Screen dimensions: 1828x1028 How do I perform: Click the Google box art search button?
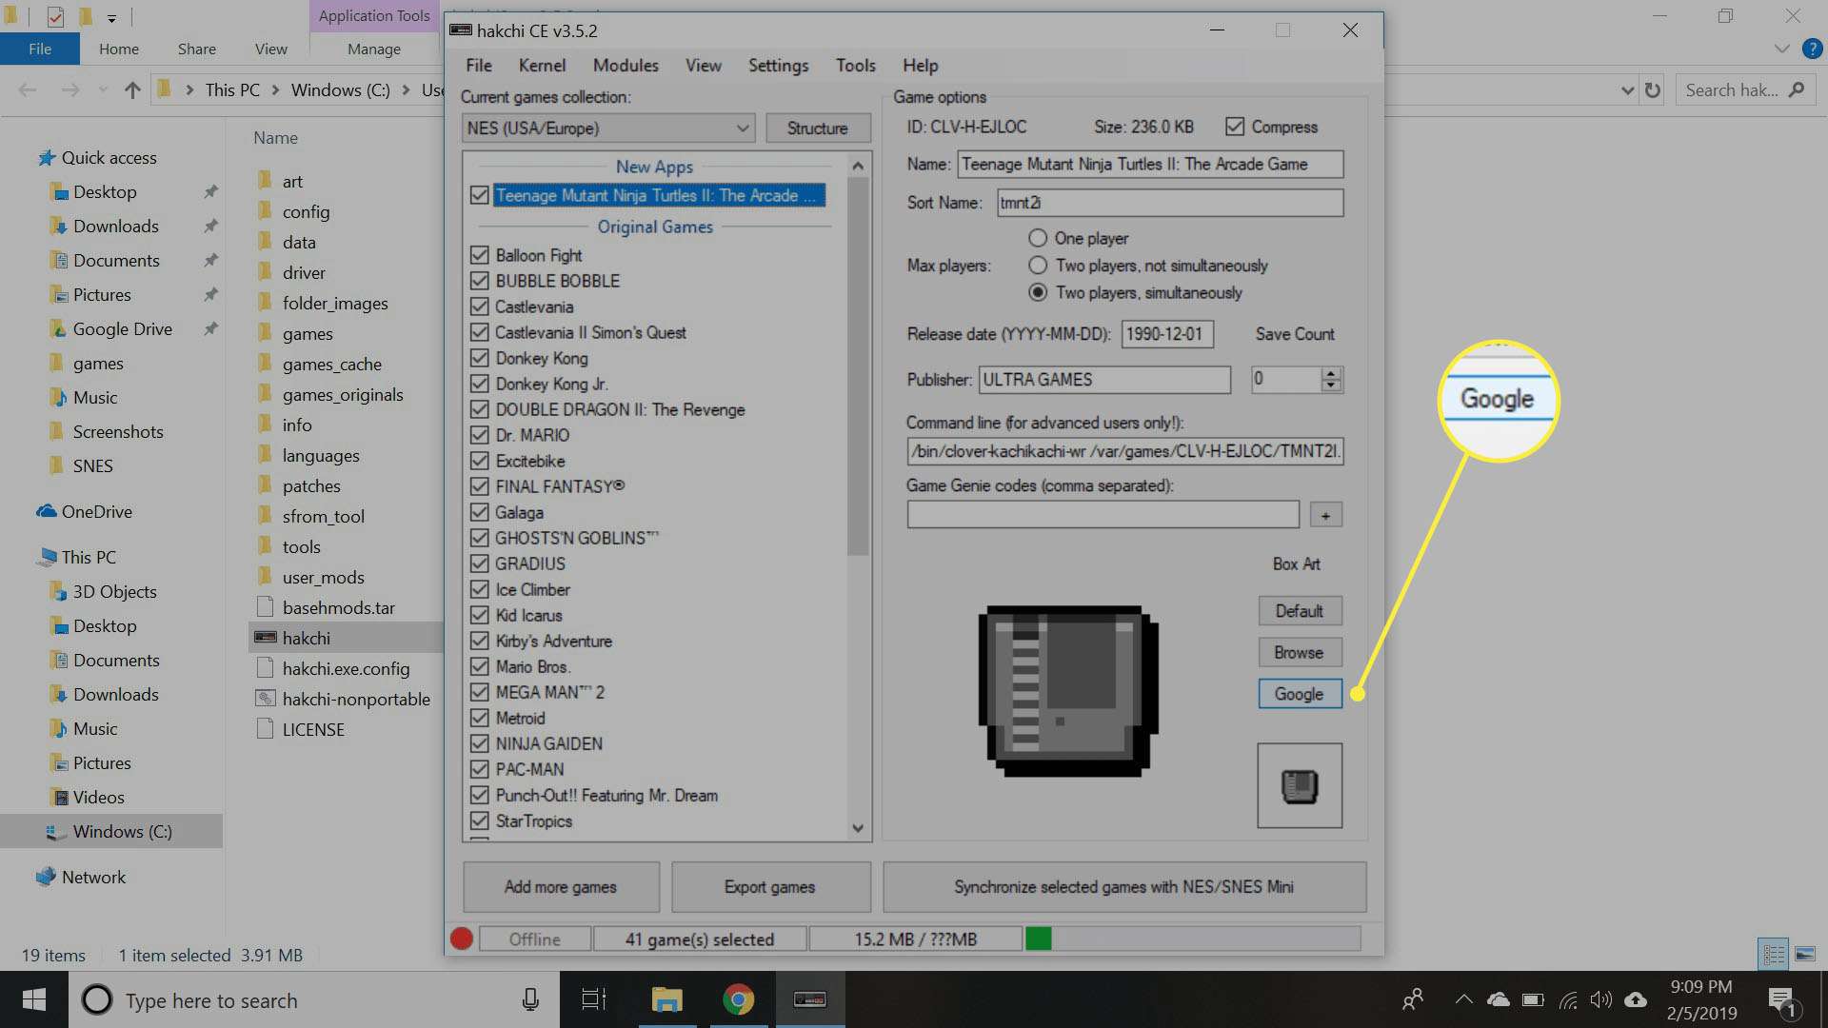point(1299,693)
